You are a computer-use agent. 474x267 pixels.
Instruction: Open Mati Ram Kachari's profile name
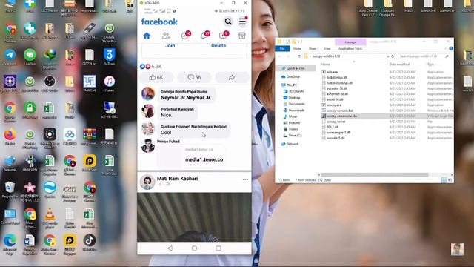click(178, 179)
